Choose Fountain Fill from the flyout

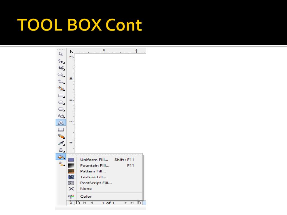(x=105, y=165)
